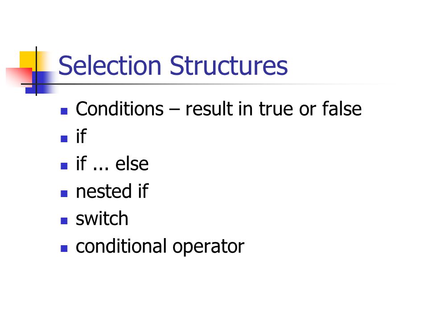
Task: Click the bullet beside switch
Action: (x=64, y=221)
